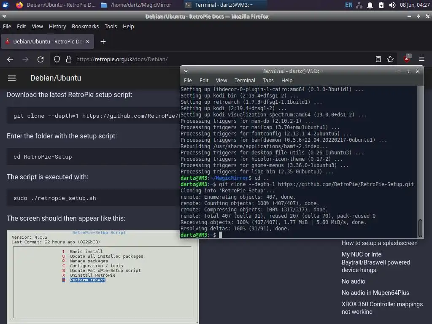Viewport: 432px width, 324px height.
Task: Open Firefox Bookmarks menu
Action: click(85, 27)
